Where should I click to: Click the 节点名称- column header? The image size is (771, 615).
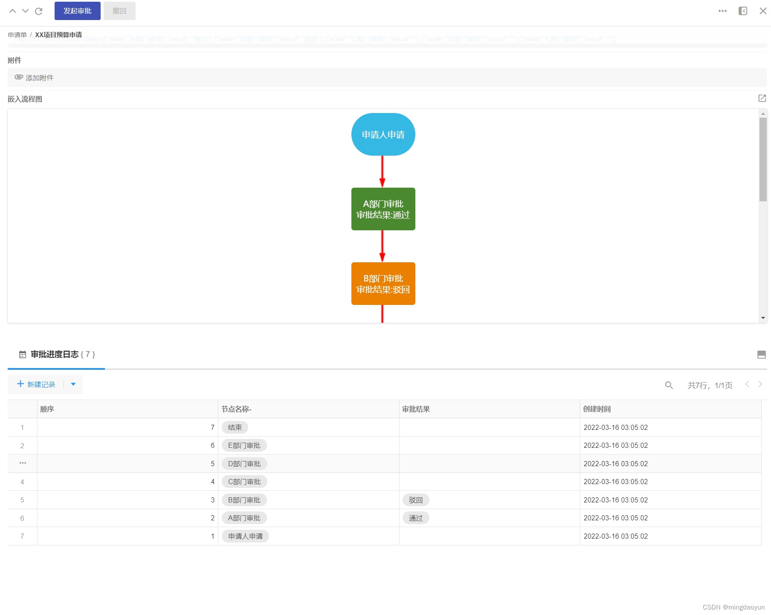(309, 409)
